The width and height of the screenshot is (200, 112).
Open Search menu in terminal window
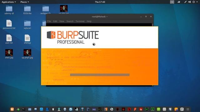point(70,21)
